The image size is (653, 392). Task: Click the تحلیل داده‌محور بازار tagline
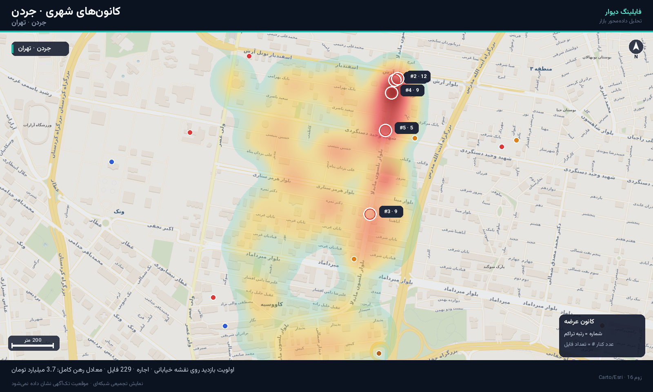click(x=620, y=21)
